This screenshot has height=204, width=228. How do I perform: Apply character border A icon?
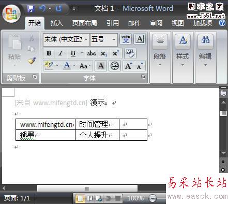[140, 39]
